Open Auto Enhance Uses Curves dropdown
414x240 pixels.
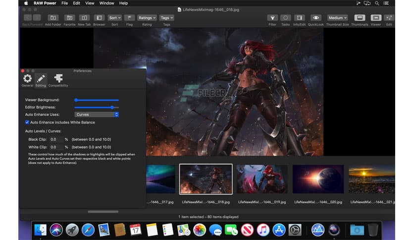point(97,115)
